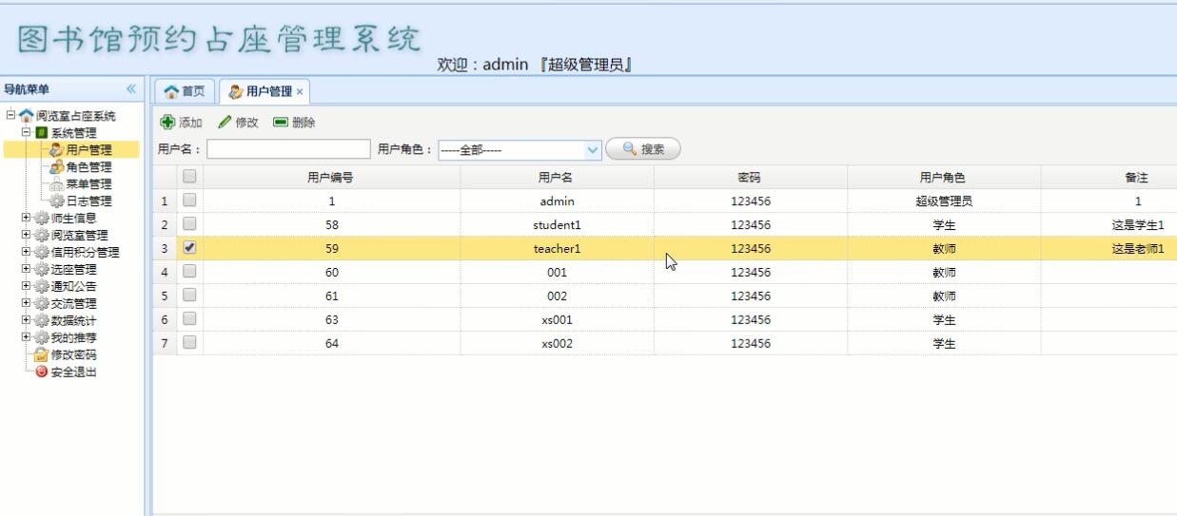Expand the 我的推荐 tree node
1177x516 pixels.
pyautogui.click(x=26, y=337)
